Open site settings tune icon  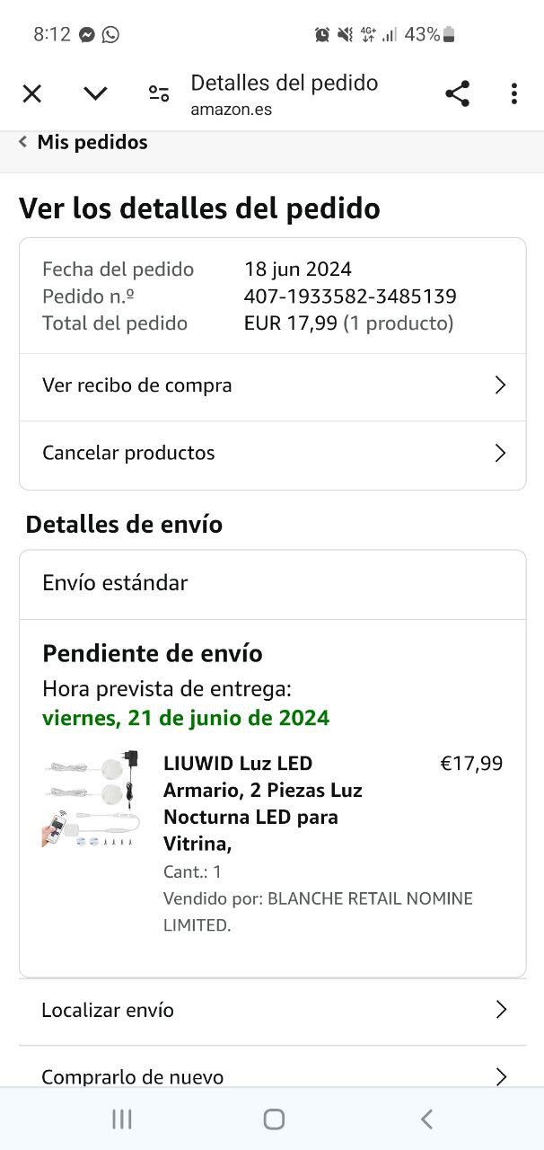coord(159,93)
